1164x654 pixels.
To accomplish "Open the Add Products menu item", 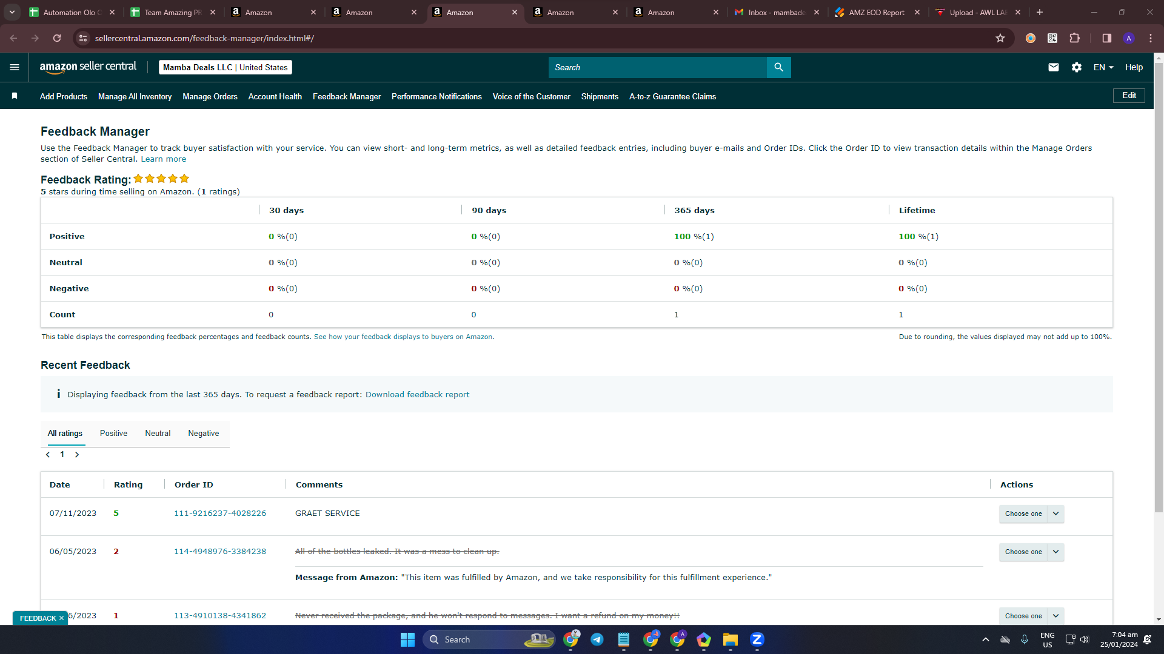I will coord(64,96).
